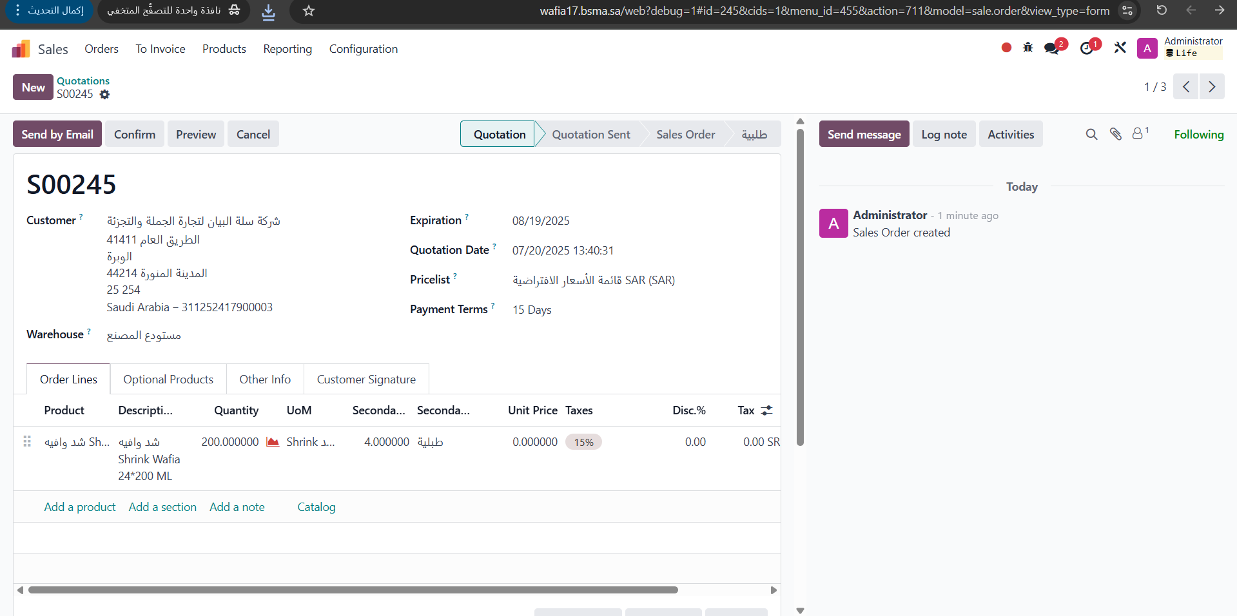Viewport: 1237px width, 616px height.
Task: Click the Add a product link
Action: 80,507
